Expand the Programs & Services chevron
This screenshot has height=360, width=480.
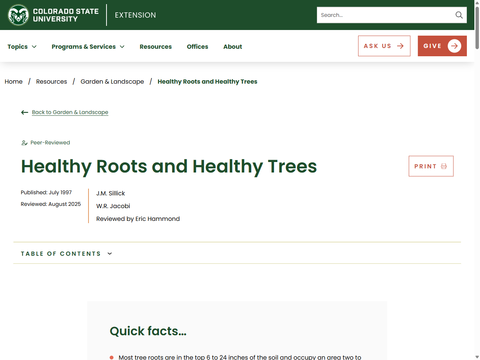tap(122, 47)
